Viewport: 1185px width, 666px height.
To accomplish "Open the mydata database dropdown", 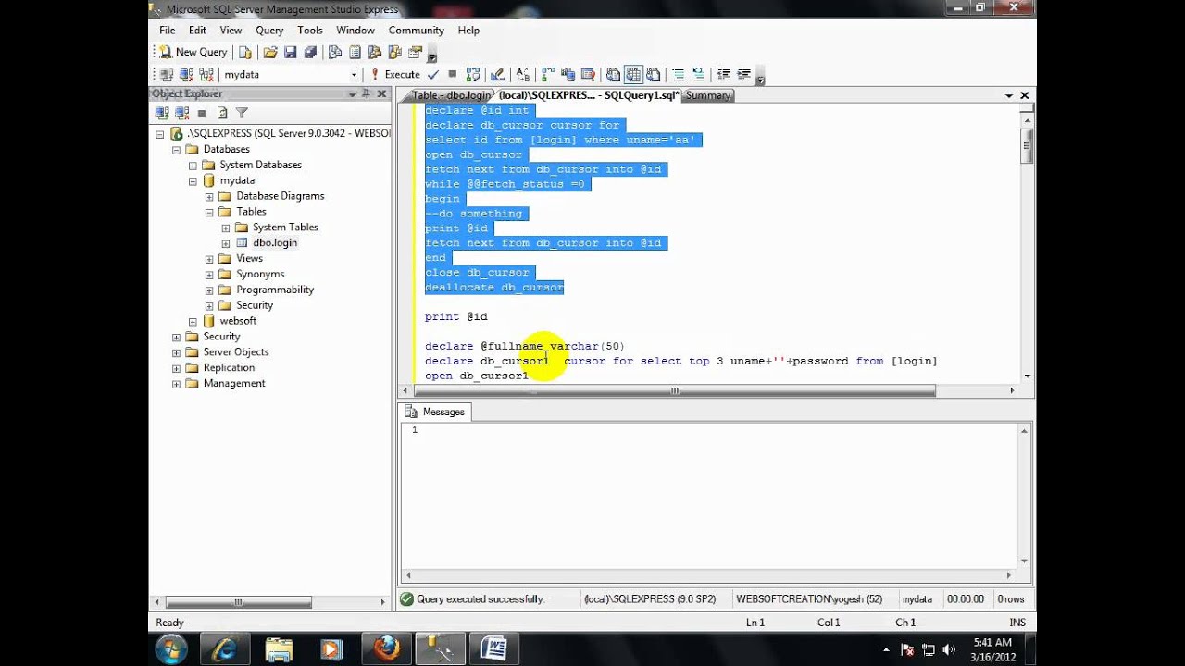I will click(354, 75).
